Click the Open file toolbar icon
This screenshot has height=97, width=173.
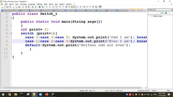(5, 7)
